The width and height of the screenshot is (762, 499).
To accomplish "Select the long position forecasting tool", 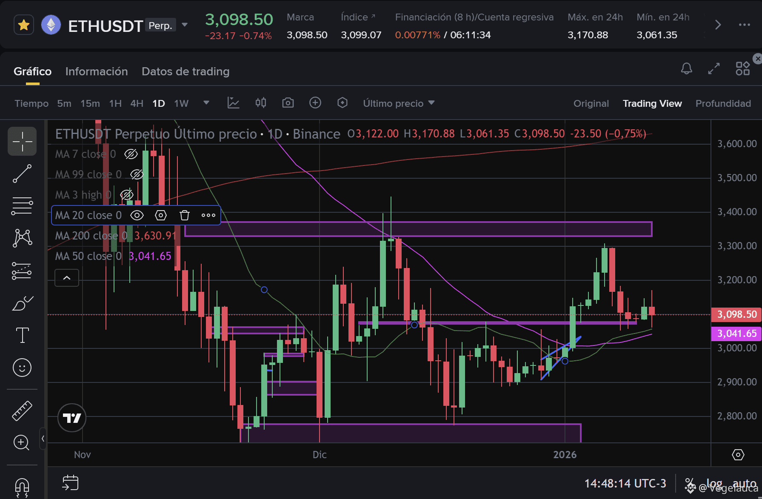I will (x=22, y=271).
